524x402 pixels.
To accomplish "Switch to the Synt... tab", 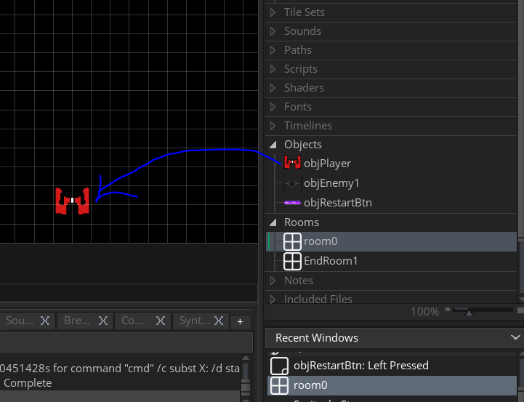I will (195, 321).
